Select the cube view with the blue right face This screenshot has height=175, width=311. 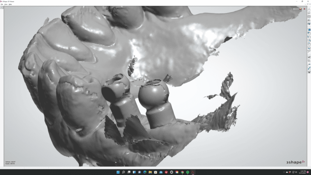(309, 41)
